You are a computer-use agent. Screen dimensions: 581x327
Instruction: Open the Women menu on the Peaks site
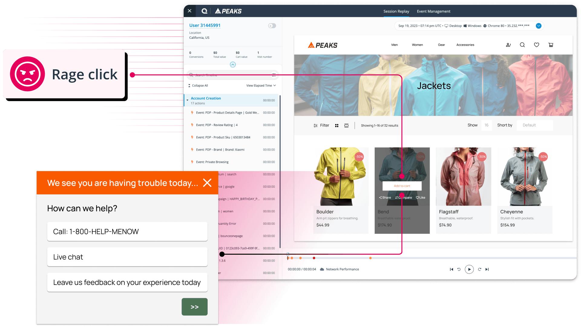pos(417,45)
